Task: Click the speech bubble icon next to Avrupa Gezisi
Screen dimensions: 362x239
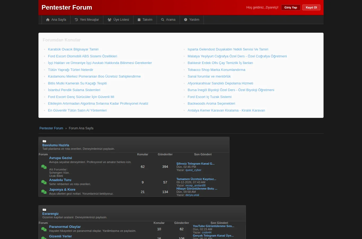Action: (x=44, y=167)
